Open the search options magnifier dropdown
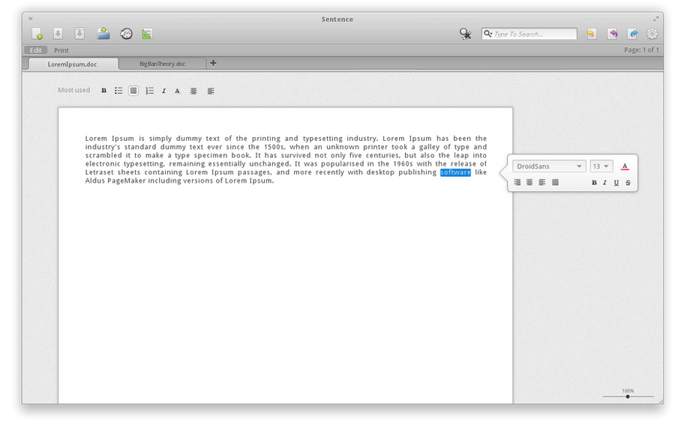Image resolution: width=675 pixels, height=421 pixels. (487, 34)
